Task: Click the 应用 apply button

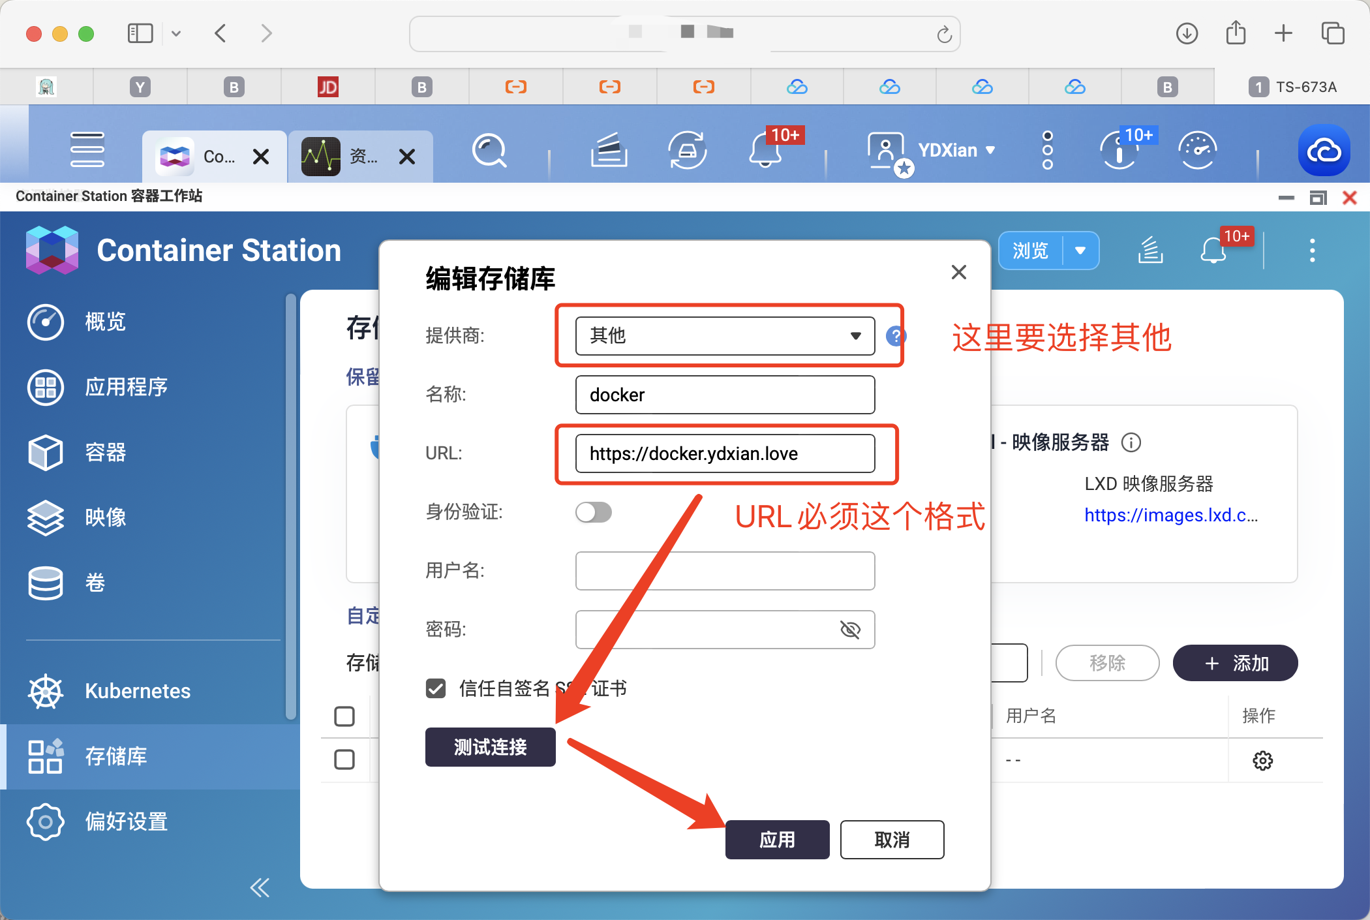Action: [778, 840]
